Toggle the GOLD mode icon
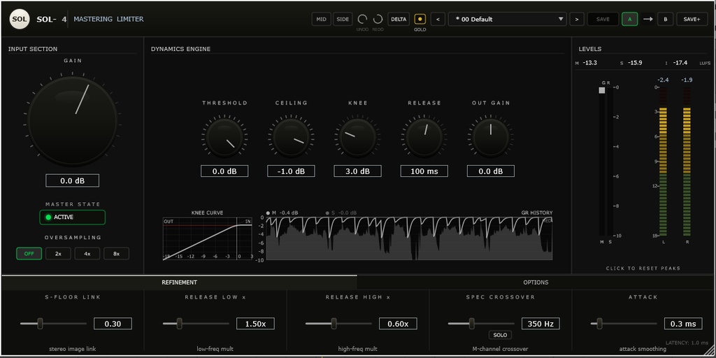The image size is (716, 358). coord(420,19)
